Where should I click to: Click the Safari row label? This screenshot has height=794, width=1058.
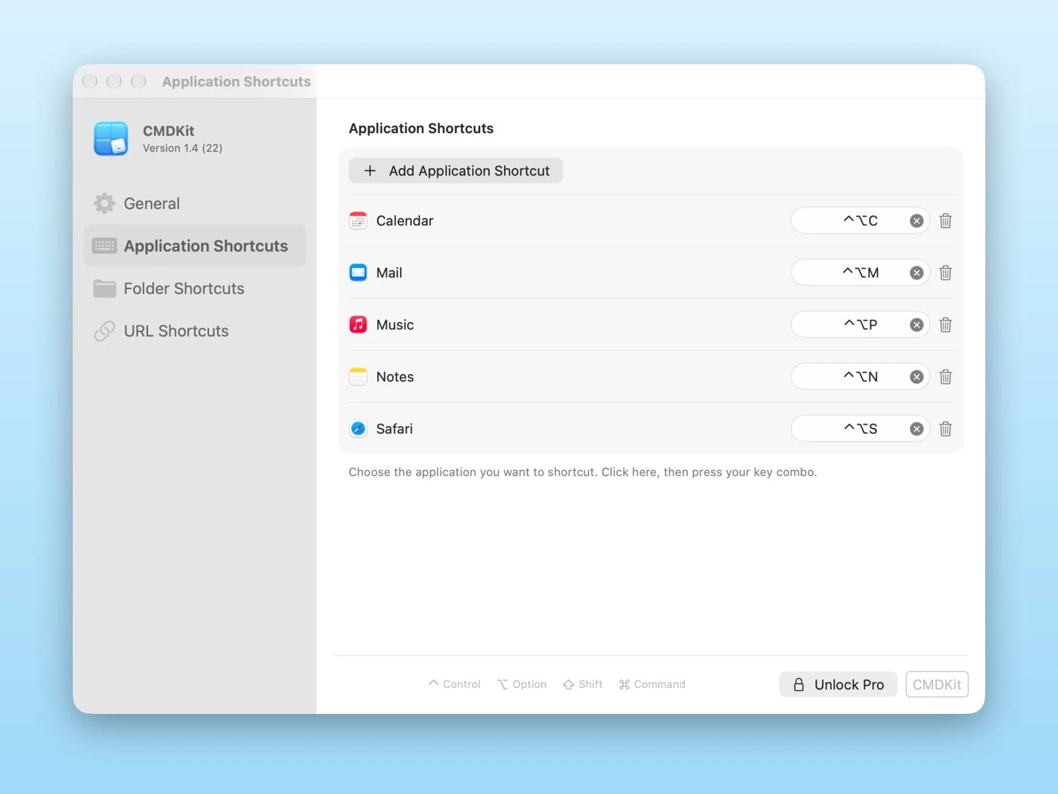coord(394,429)
